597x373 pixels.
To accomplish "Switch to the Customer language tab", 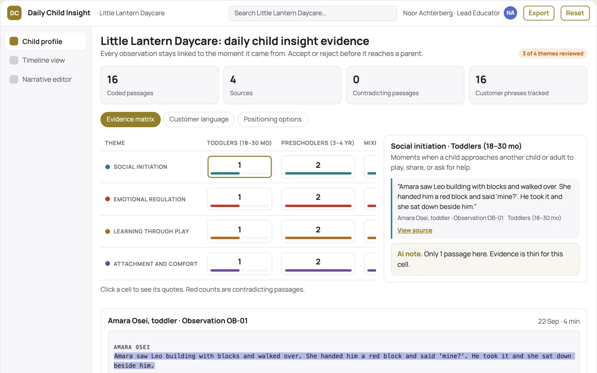I will tap(199, 119).
